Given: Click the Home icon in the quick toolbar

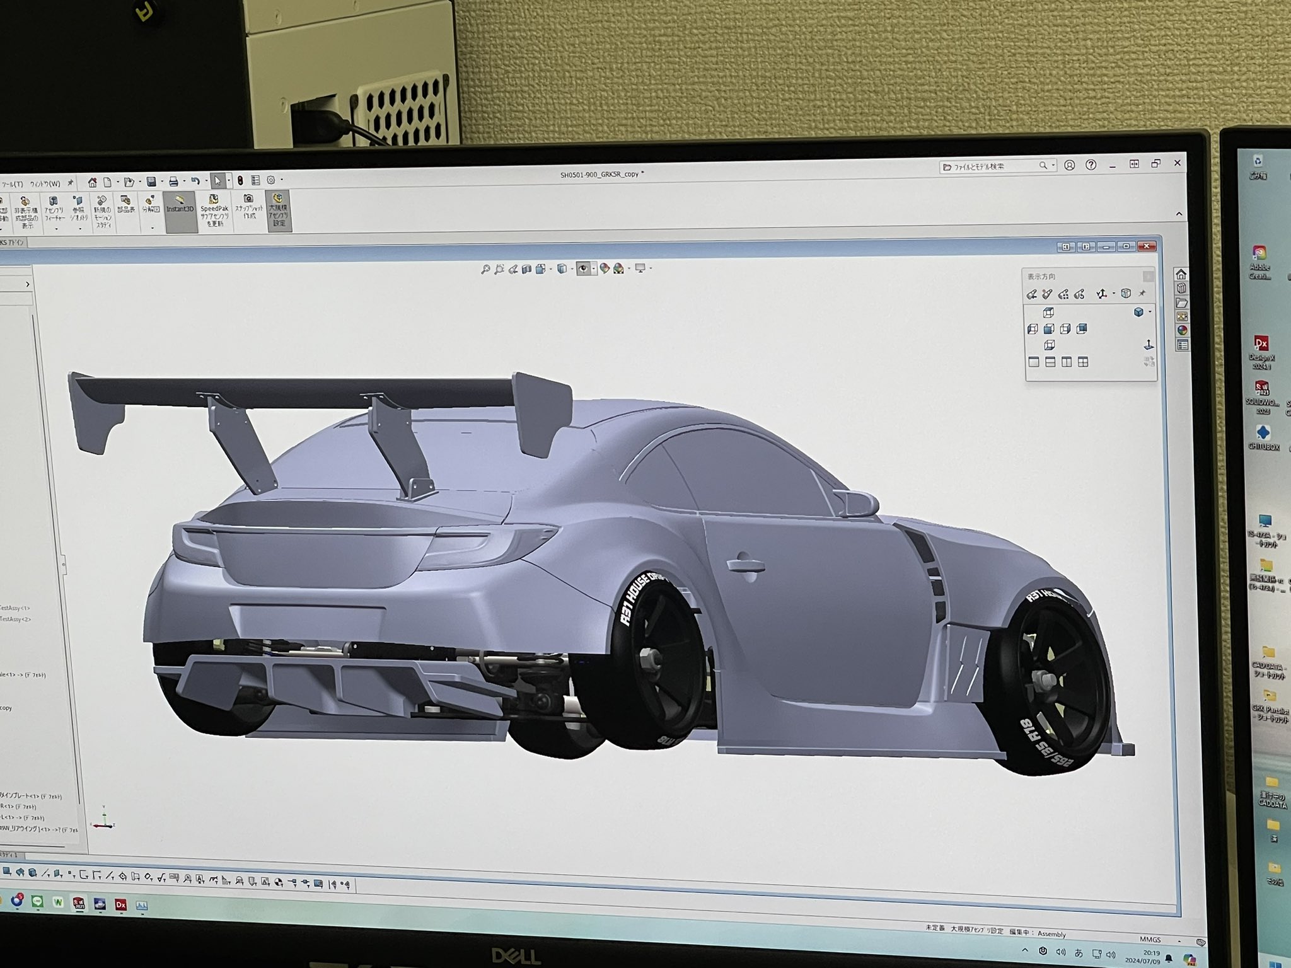Looking at the screenshot, I should coord(92,183).
